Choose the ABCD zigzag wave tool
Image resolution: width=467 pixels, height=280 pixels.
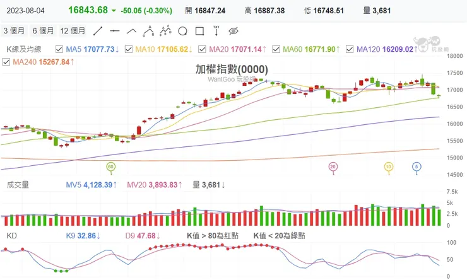165,30
